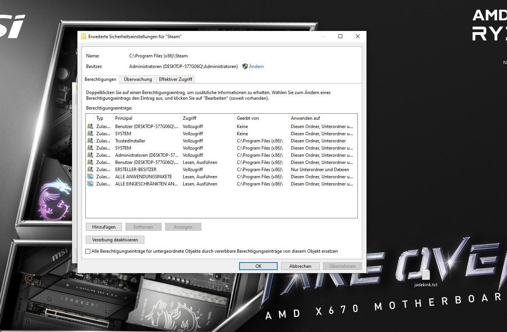Click the Hinzufügen button

104,227
